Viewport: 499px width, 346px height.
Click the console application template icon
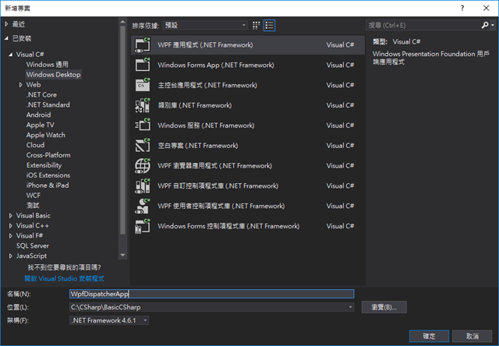[x=143, y=85]
